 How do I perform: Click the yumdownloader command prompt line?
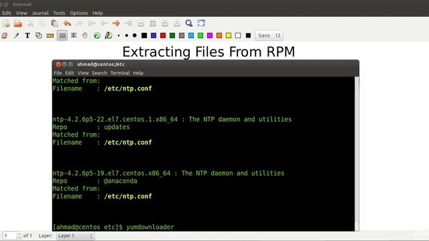point(113,227)
